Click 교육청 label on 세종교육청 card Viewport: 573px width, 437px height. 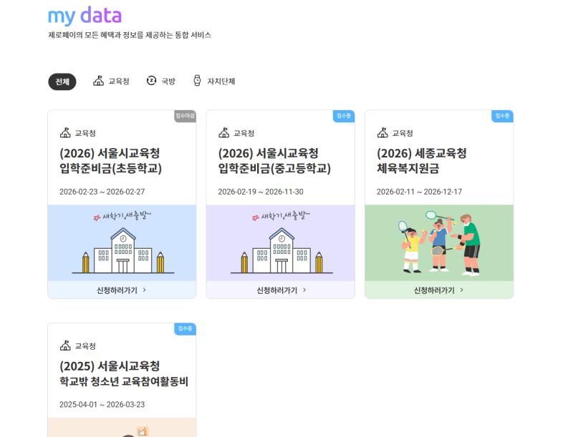[x=403, y=133]
